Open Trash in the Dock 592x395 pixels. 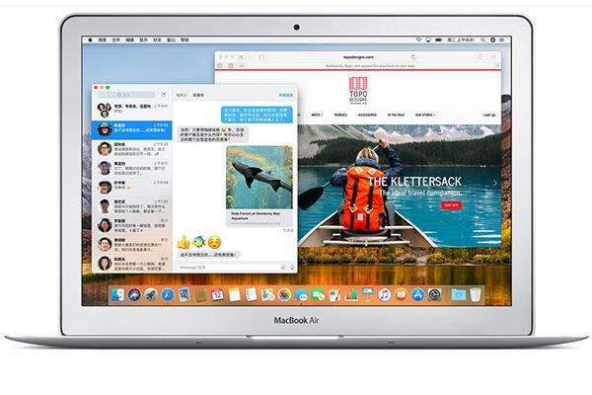click(x=476, y=294)
